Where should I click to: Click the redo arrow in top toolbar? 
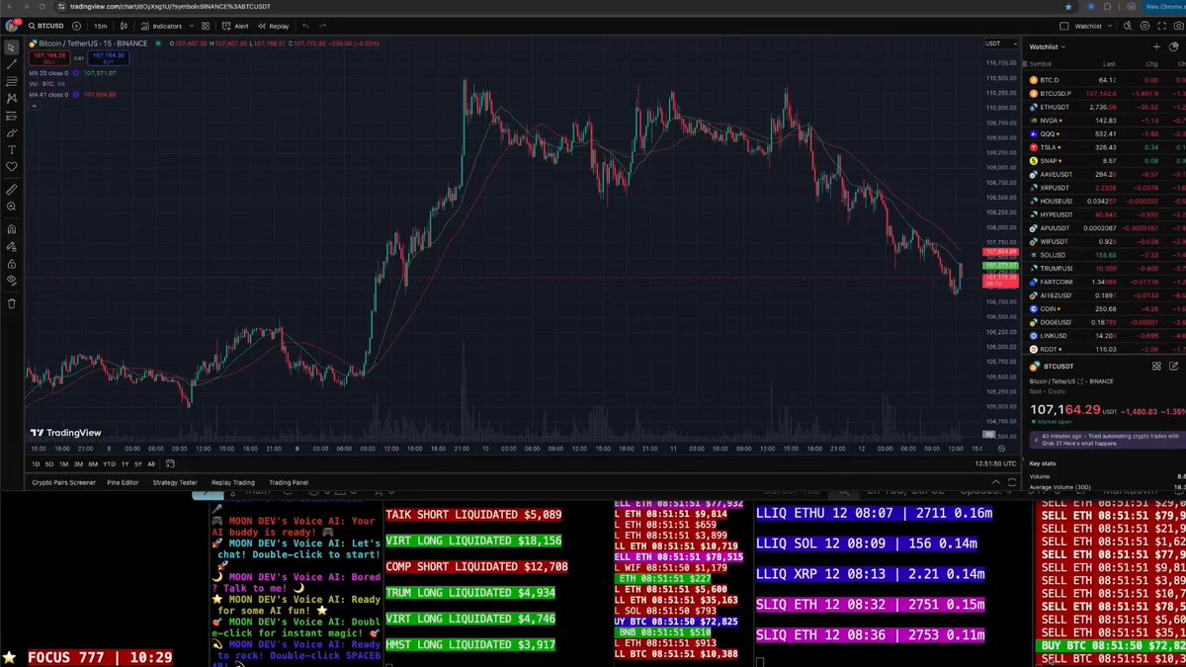coord(323,27)
